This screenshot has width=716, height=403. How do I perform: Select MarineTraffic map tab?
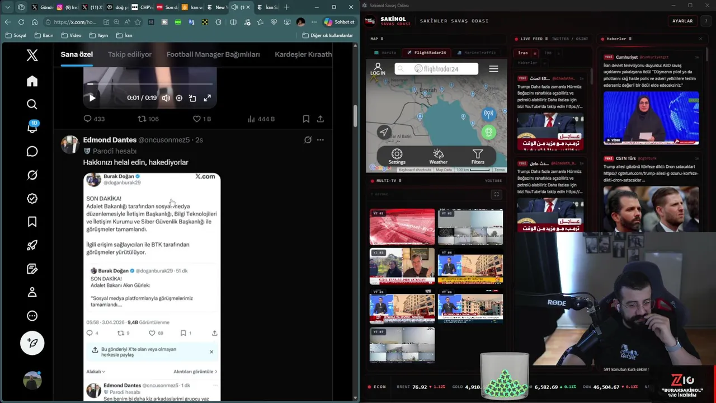click(x=477, y=53)
